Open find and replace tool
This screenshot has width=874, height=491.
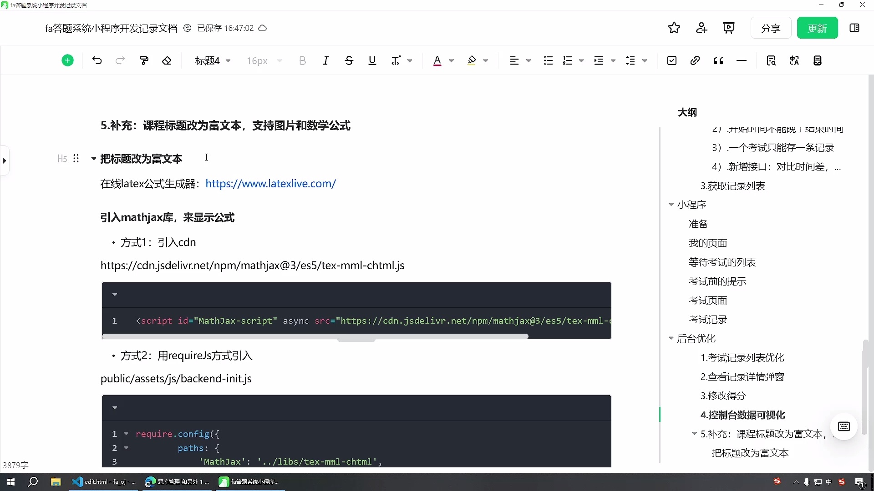tap(771, 60)
